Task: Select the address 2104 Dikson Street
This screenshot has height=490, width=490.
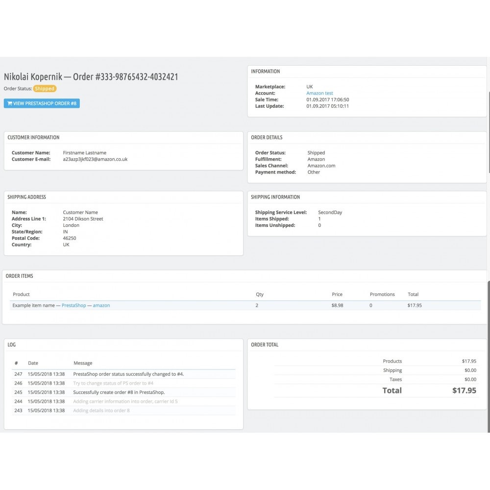Action: tap(83, 219)
